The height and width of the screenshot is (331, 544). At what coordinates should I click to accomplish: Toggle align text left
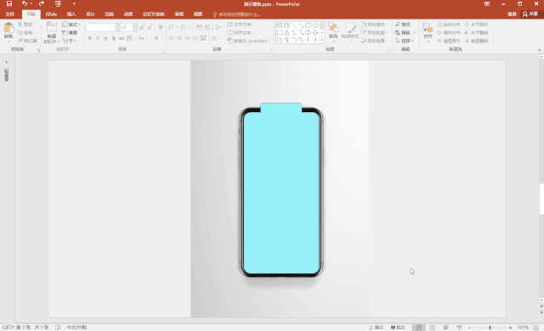coord(172,38)
